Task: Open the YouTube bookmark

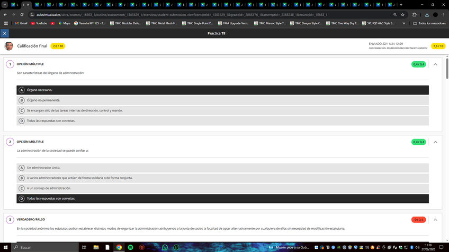Action: tap(39, 23)
